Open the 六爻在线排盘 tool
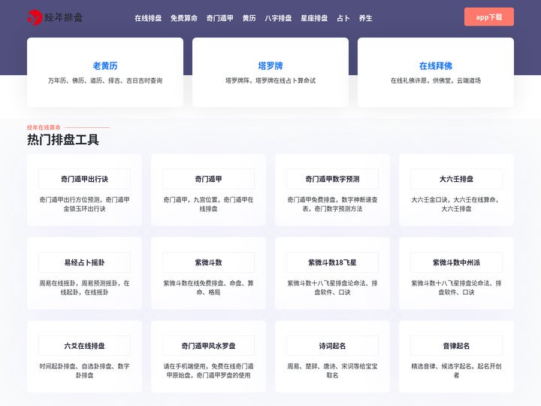This screenshot has height=406, width=541. 84,346
